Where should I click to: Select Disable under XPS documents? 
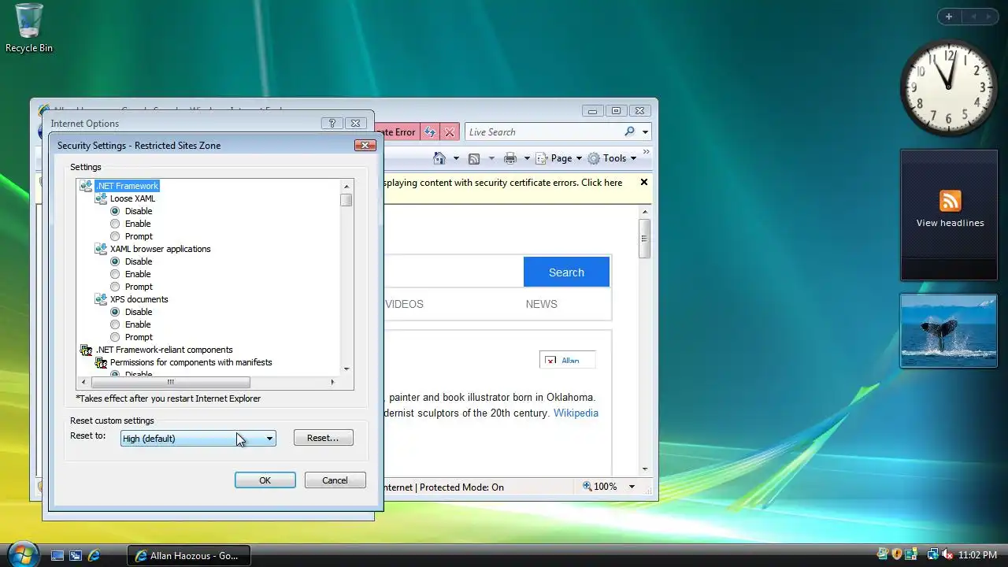click(115, 312)
